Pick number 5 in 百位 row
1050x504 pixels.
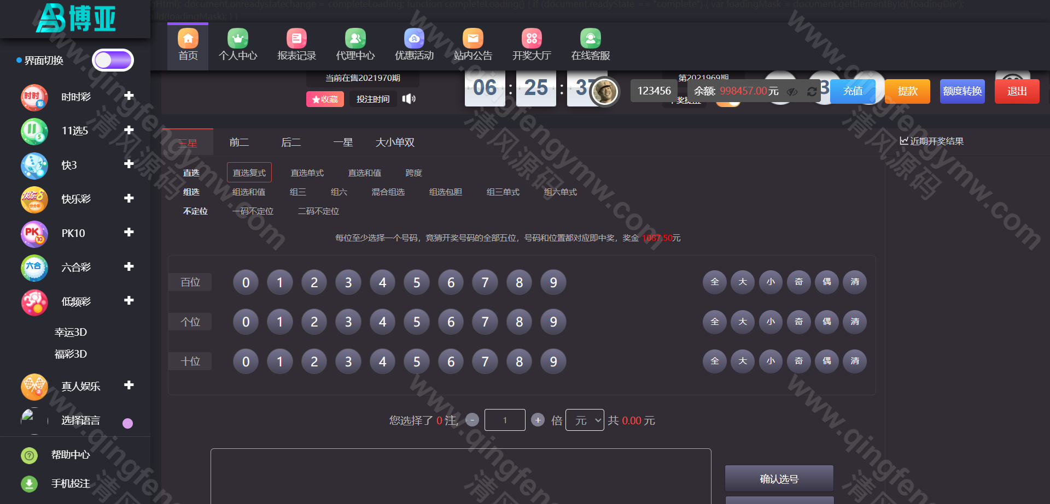tap(416, 282)
